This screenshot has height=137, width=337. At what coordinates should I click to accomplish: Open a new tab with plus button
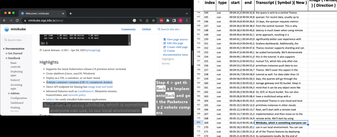tap(71, 13)
